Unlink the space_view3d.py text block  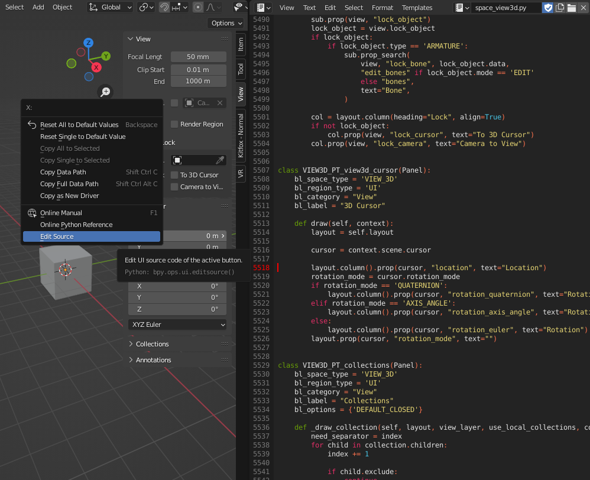[x=583, y=8]
